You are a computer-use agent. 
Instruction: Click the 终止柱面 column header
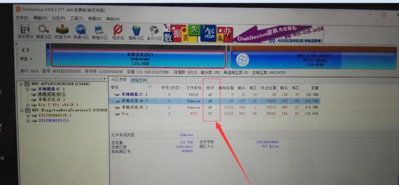pyautogui.click(x=268, y=88)
